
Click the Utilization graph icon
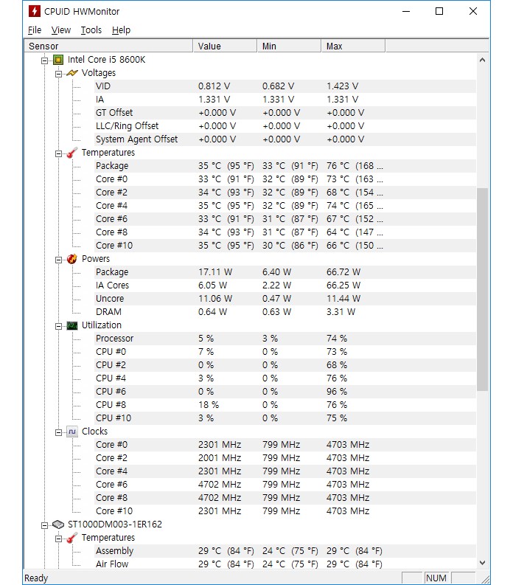tap(72, 326)
